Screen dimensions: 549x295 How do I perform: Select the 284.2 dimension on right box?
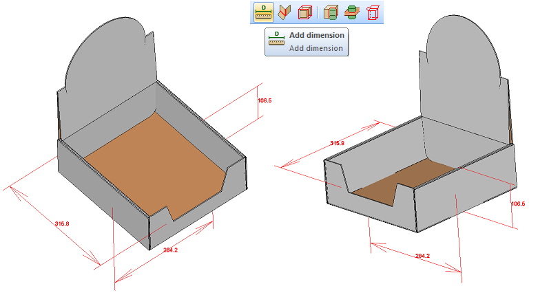(422, 256)
